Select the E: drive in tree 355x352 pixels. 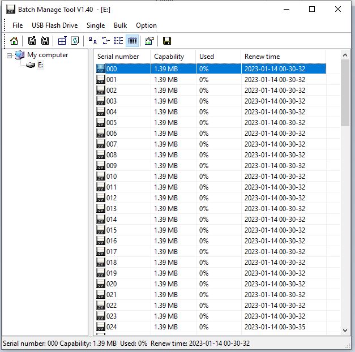(x=40, y=65)
